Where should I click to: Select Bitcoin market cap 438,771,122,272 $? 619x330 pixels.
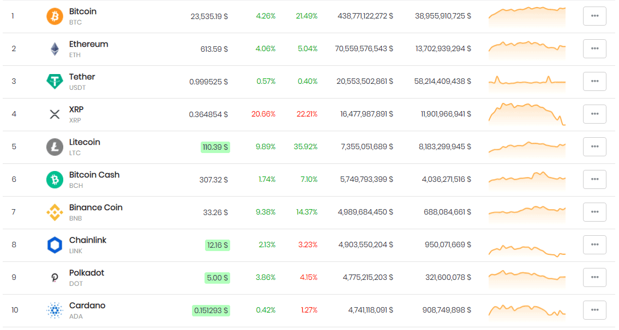pos(365,16)
